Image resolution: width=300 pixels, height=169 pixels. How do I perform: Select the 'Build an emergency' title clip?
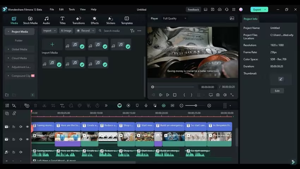(169, 126)
